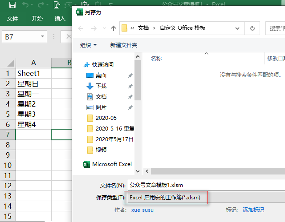
Task: Click file list horizontal scroll left arrow
Action: pos(147,171)
